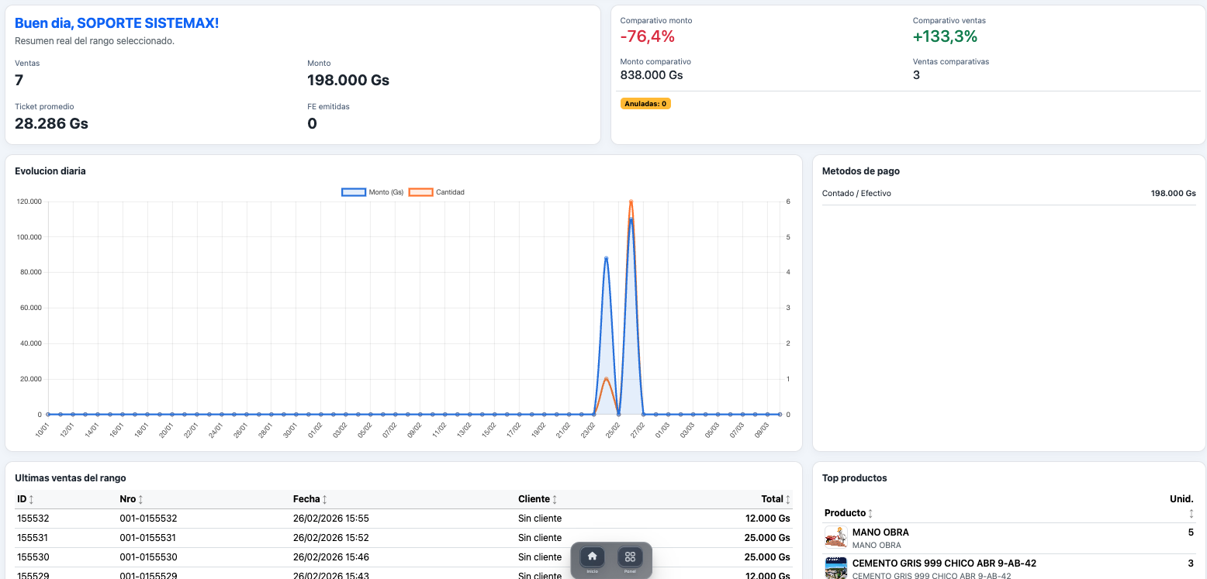Click the CEMENTO GRIS 999 product image

click(835, 568)
